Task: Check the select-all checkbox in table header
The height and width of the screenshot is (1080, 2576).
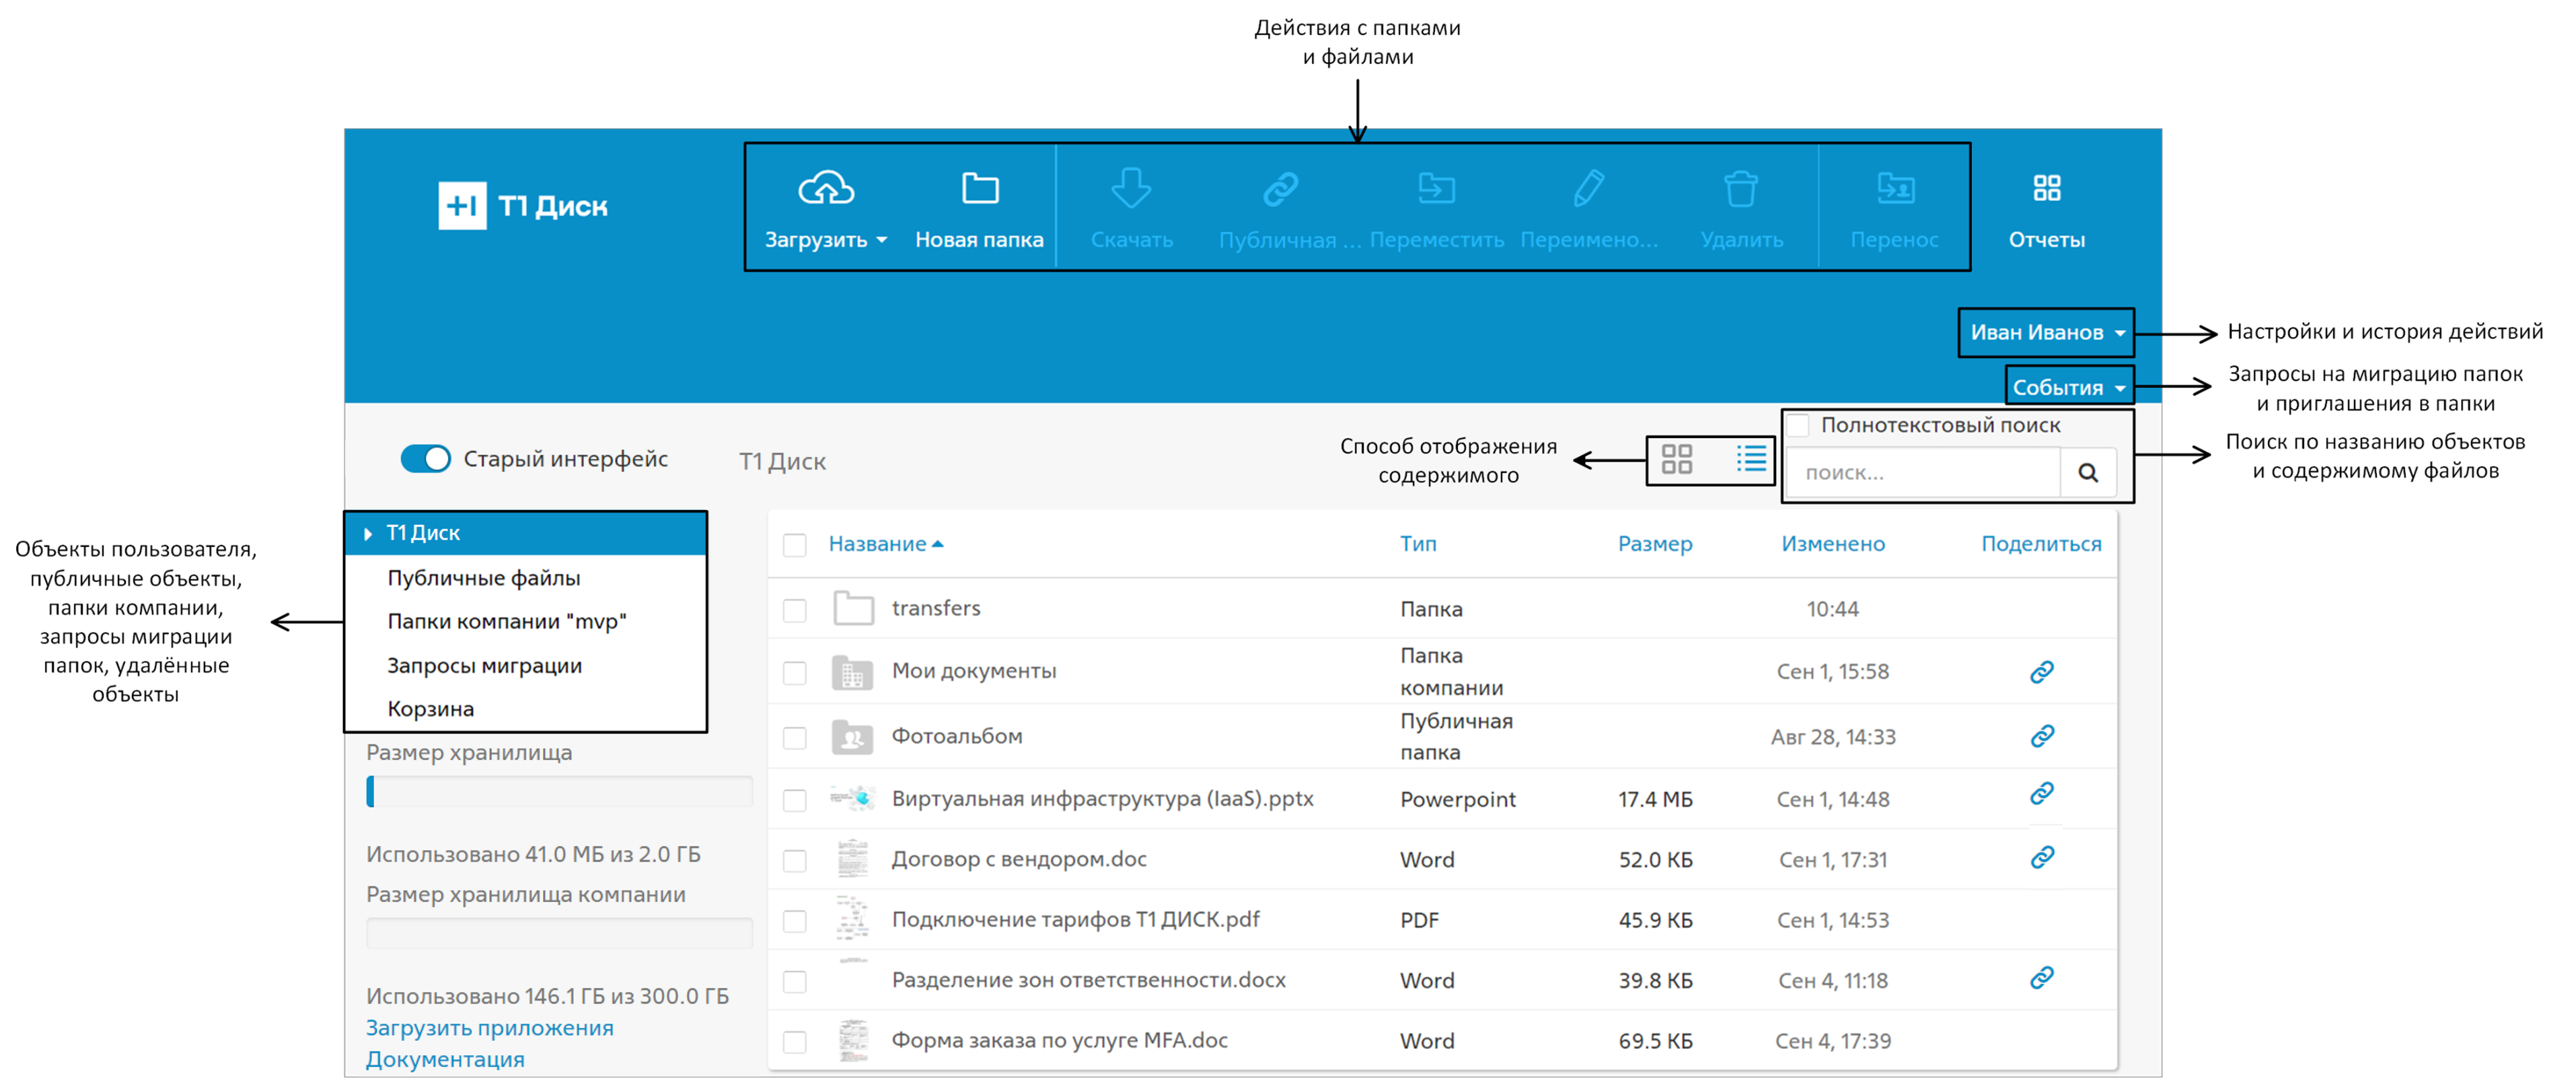Action: click(x=795, y=545)
